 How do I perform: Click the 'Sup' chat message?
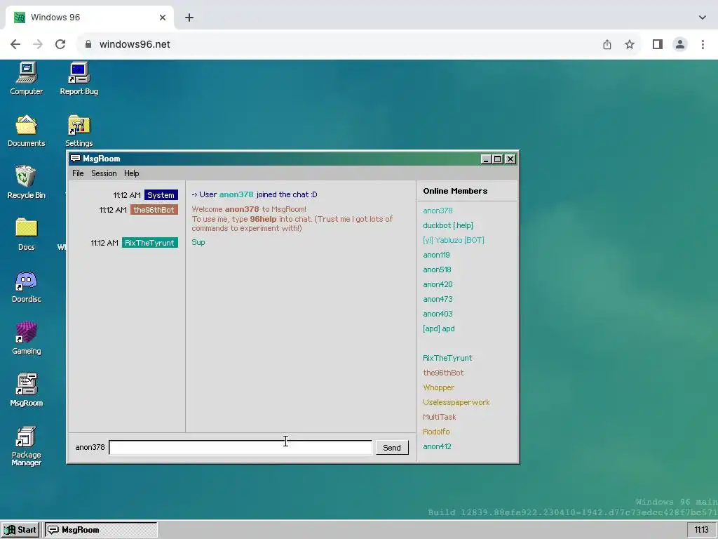[x=198, y=242]
